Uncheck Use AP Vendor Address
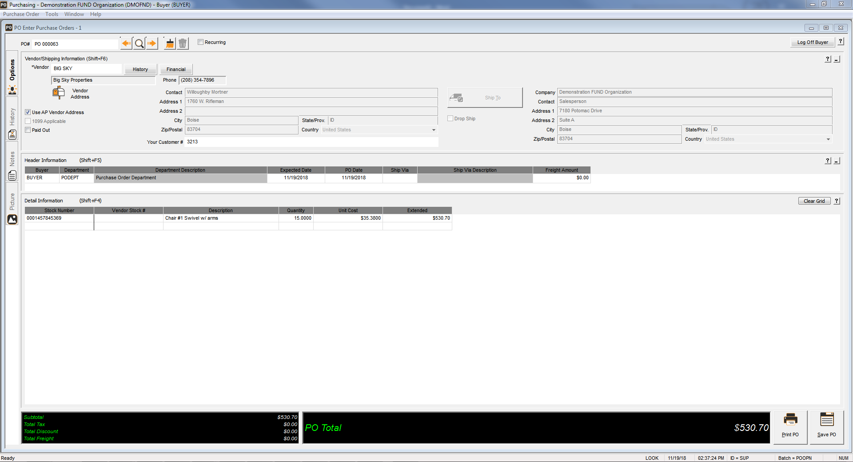The image size is (853, 462). click(x=28, y=112)
